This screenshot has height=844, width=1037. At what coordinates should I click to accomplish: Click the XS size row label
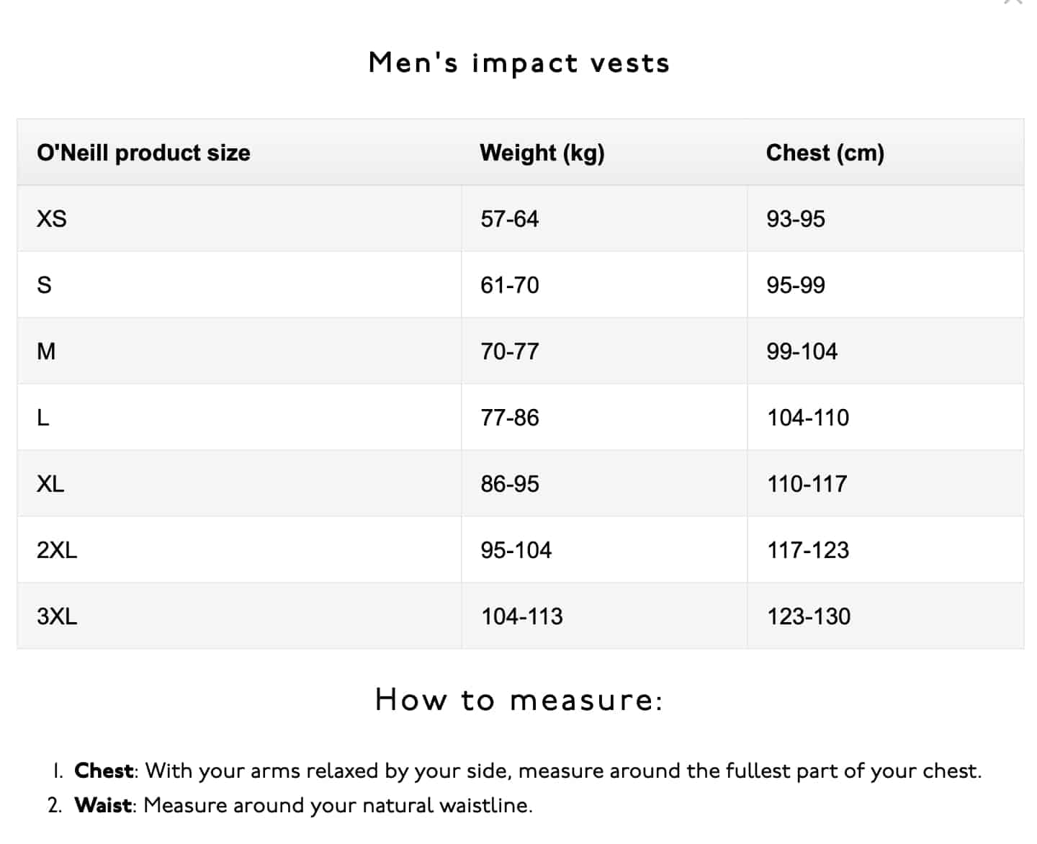pyautogui.click(x=52, y=219)
